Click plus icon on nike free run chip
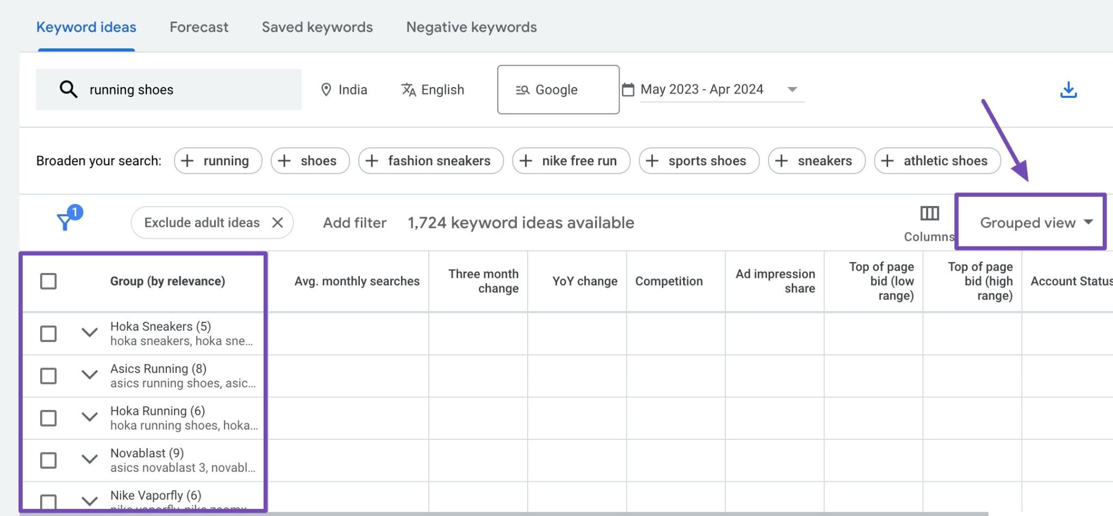The height and width of the screenshot is (516, 1113). 526,161
